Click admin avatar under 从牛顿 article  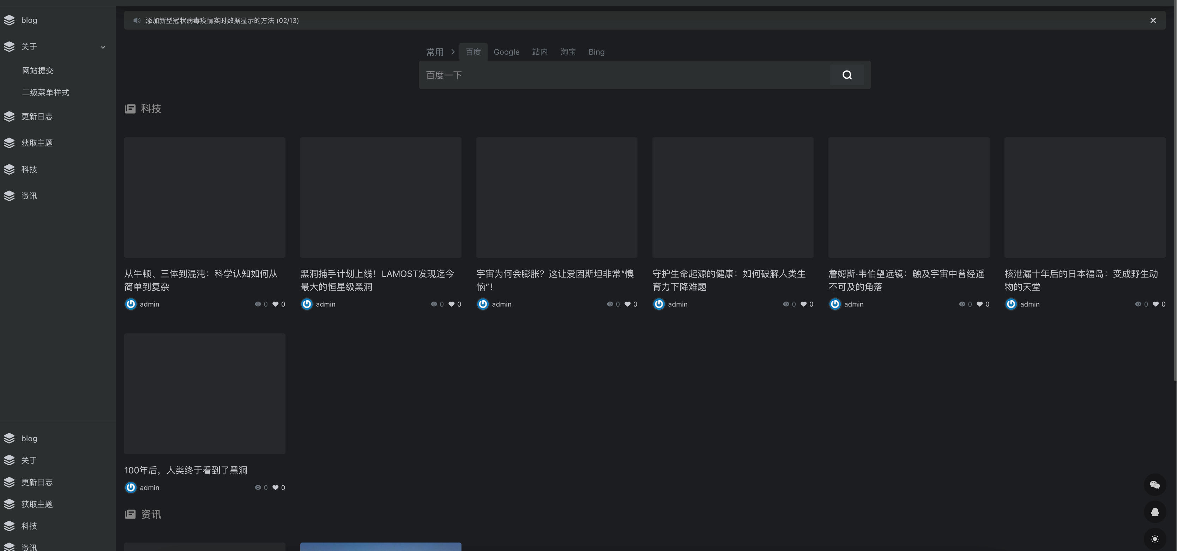pyautogui.click(x=131, y=304)
